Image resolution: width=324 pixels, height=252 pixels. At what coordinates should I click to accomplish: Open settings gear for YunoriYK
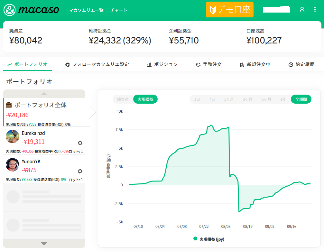(80, 171)
